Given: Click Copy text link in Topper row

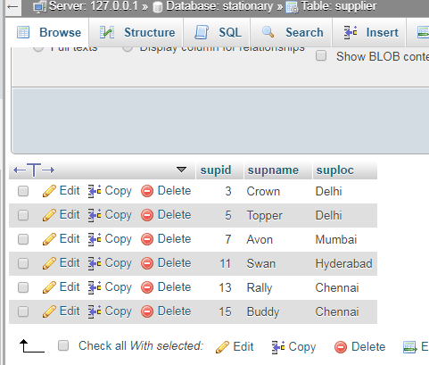Looking at the screenshot, I should point(118,215).
